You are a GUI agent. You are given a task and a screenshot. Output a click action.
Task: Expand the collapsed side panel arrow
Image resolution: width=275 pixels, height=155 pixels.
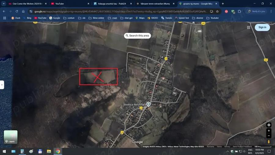pos(2,85)
